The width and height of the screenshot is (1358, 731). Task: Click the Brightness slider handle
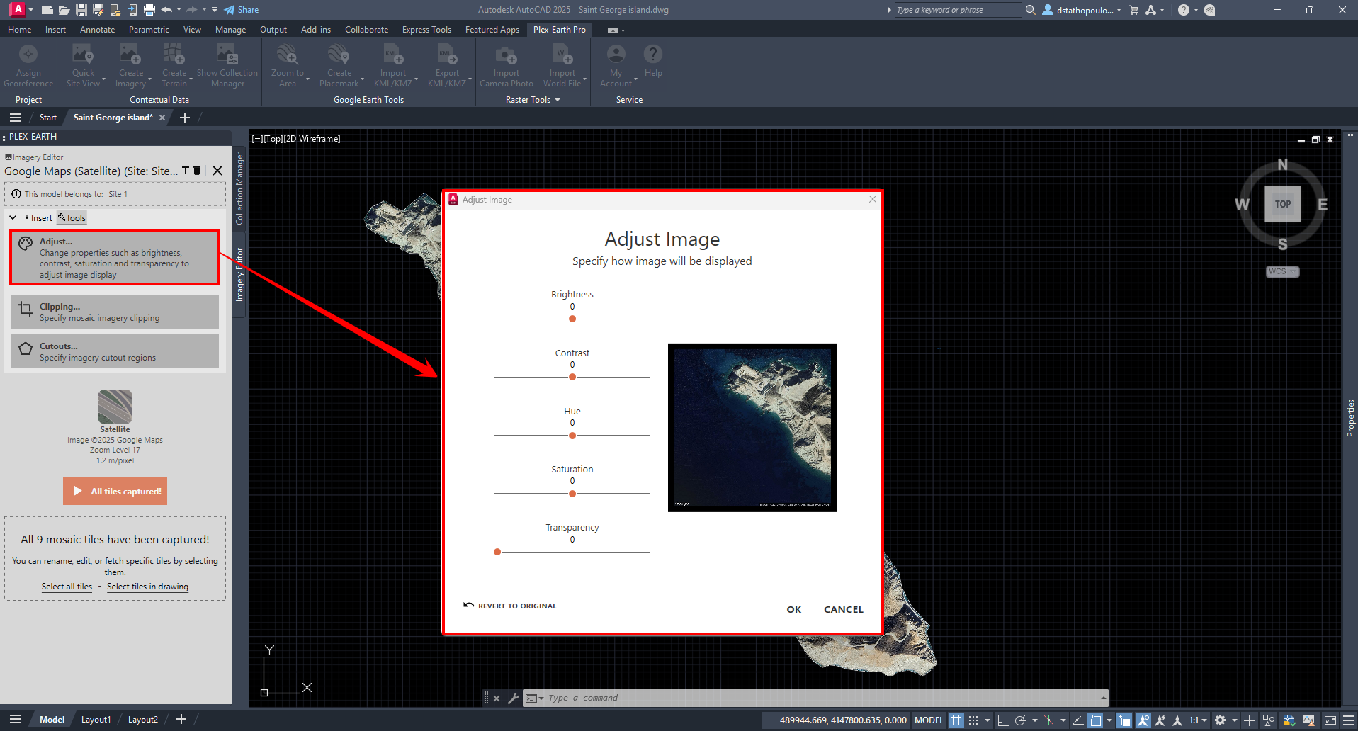click(x=572, y=319)
